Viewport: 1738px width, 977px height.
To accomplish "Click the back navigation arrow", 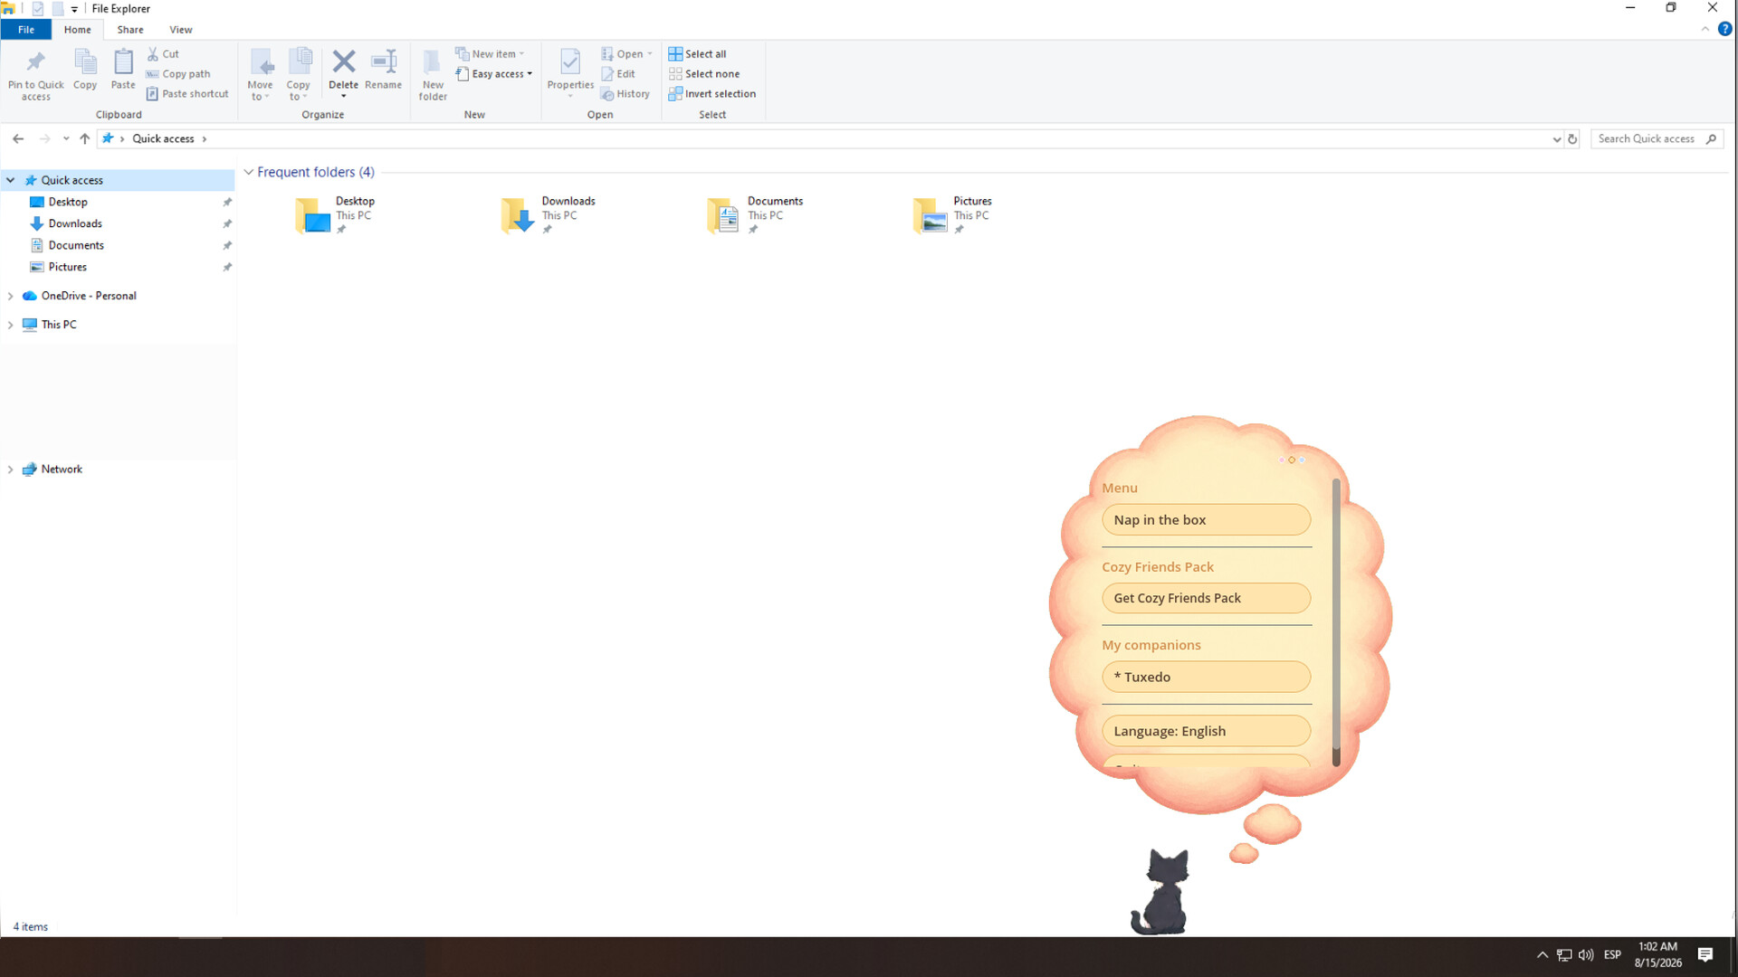I will tap(18, 138).
